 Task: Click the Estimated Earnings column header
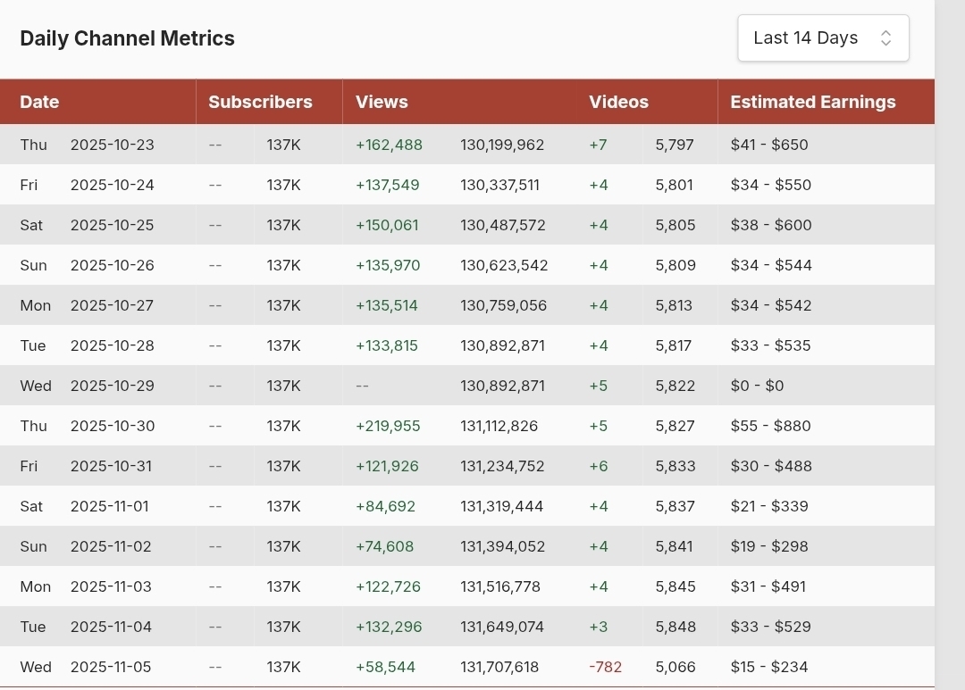click(x=812, y=102)
